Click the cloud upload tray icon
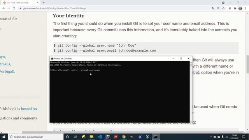Screen dimensions: 249x140 [x=219, y=136]
